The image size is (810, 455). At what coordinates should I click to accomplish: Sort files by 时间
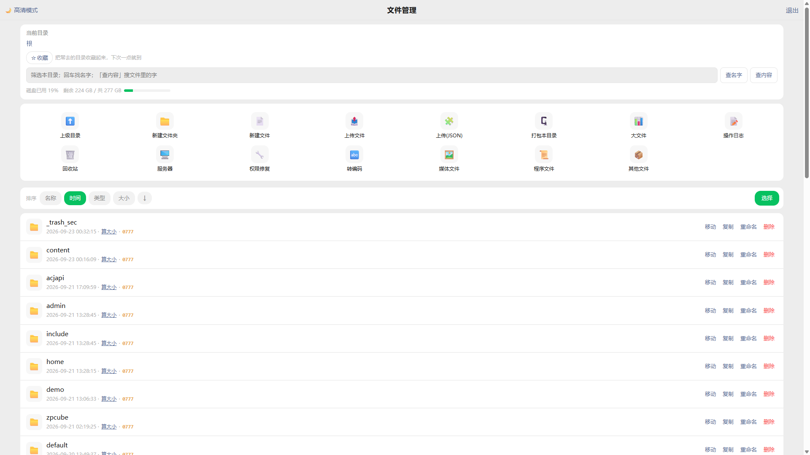pos(75,198)
